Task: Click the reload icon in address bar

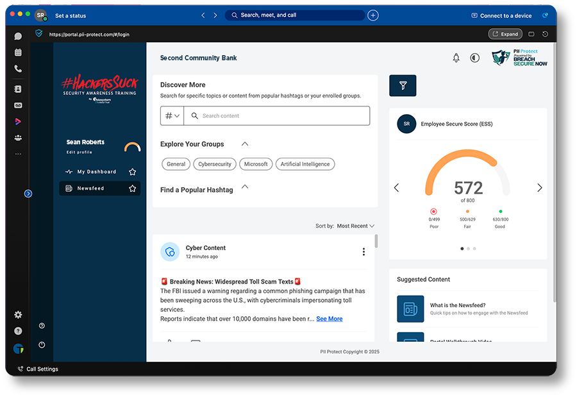Action: (545, 34)
